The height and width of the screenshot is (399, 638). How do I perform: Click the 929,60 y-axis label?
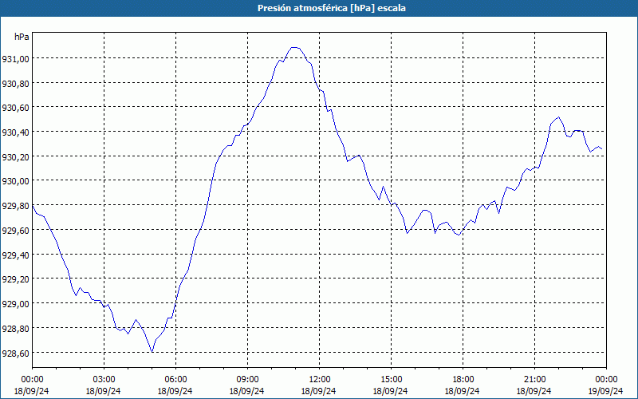pos(15,231)
